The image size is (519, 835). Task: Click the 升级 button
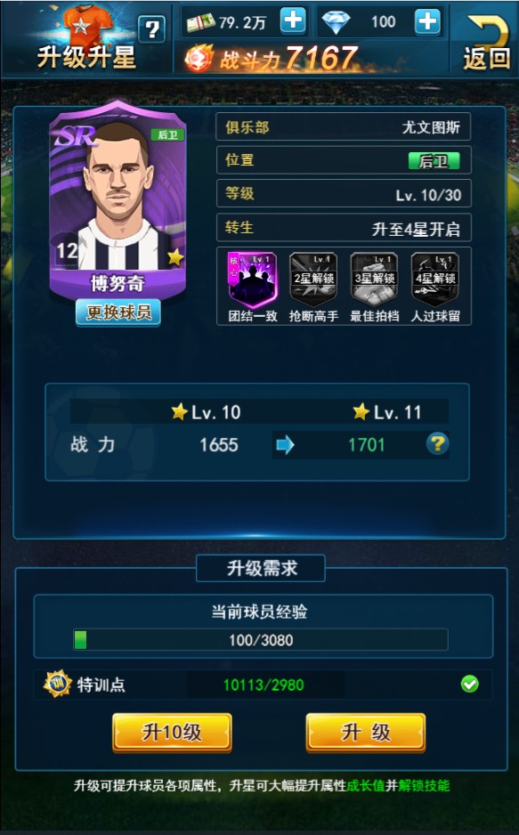point(366,733)
